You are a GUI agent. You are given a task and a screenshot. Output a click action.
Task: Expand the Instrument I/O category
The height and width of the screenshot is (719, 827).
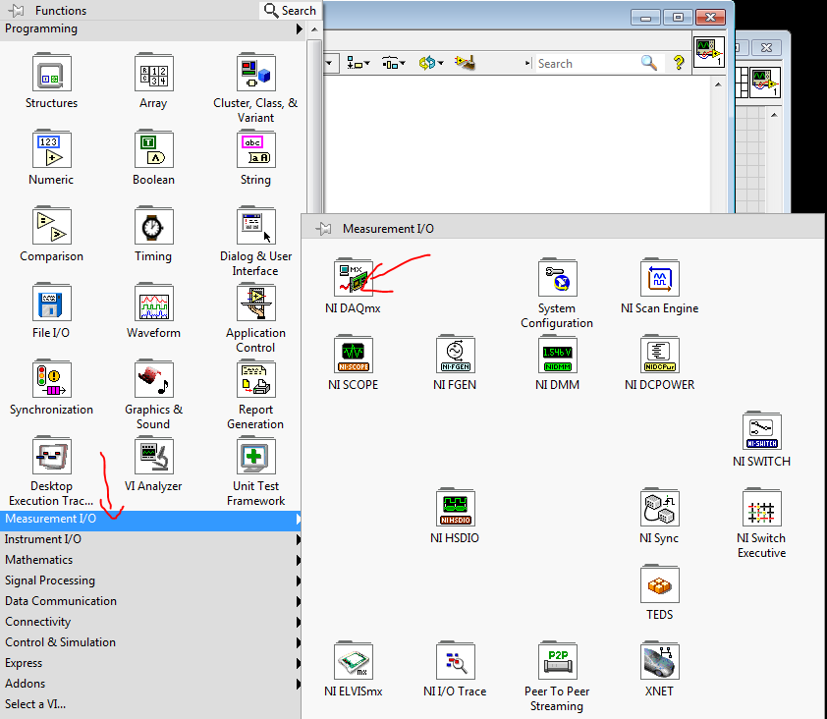(x=150, y=539)
